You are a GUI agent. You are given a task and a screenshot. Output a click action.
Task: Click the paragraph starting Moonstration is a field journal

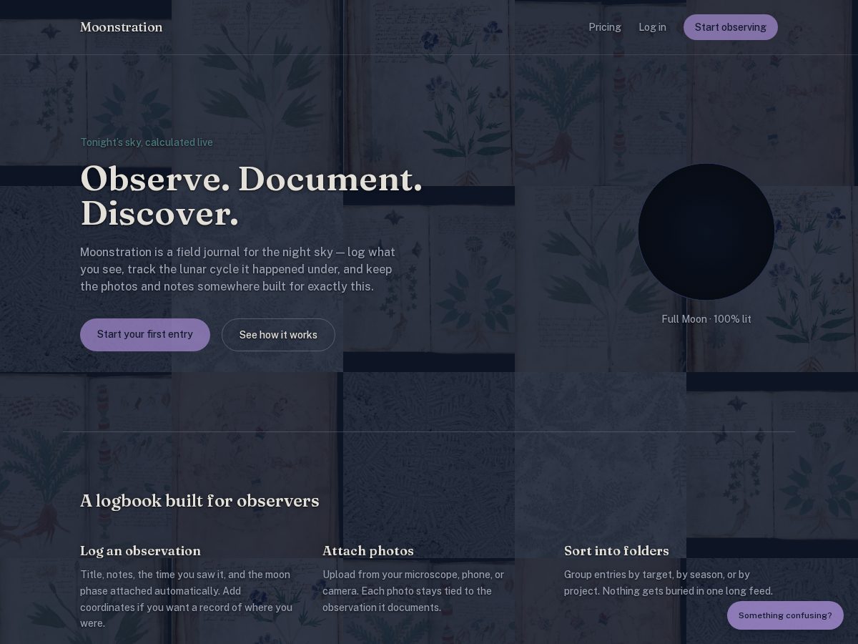(238, 269)
